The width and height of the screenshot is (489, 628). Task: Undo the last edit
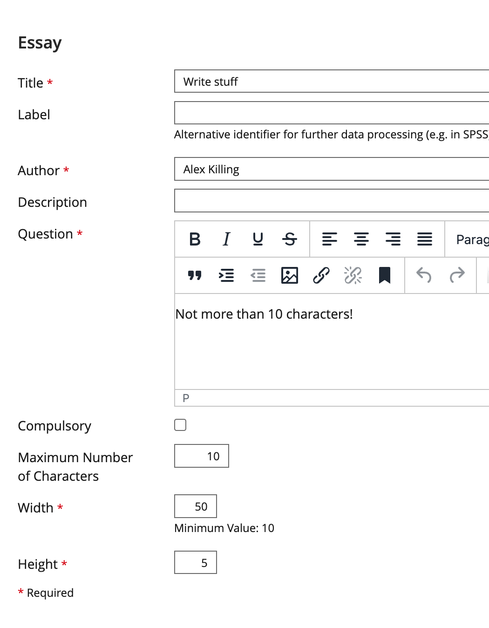[x=424, y=275]
